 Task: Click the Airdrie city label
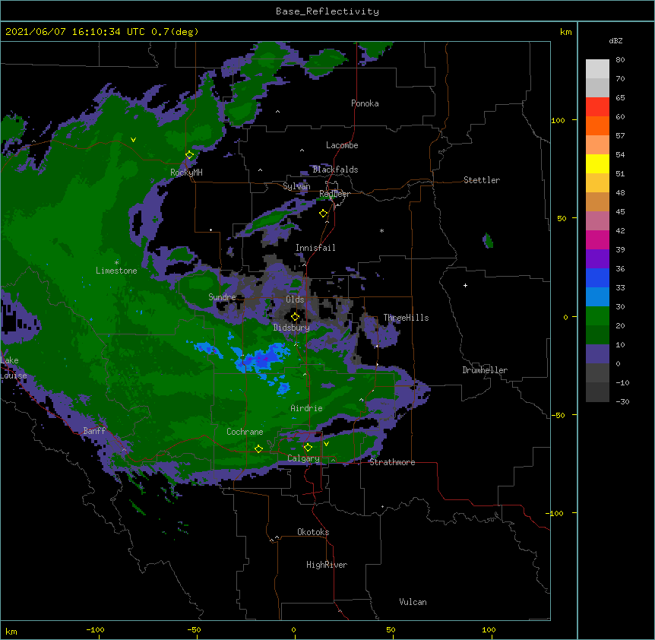point(306,408)
